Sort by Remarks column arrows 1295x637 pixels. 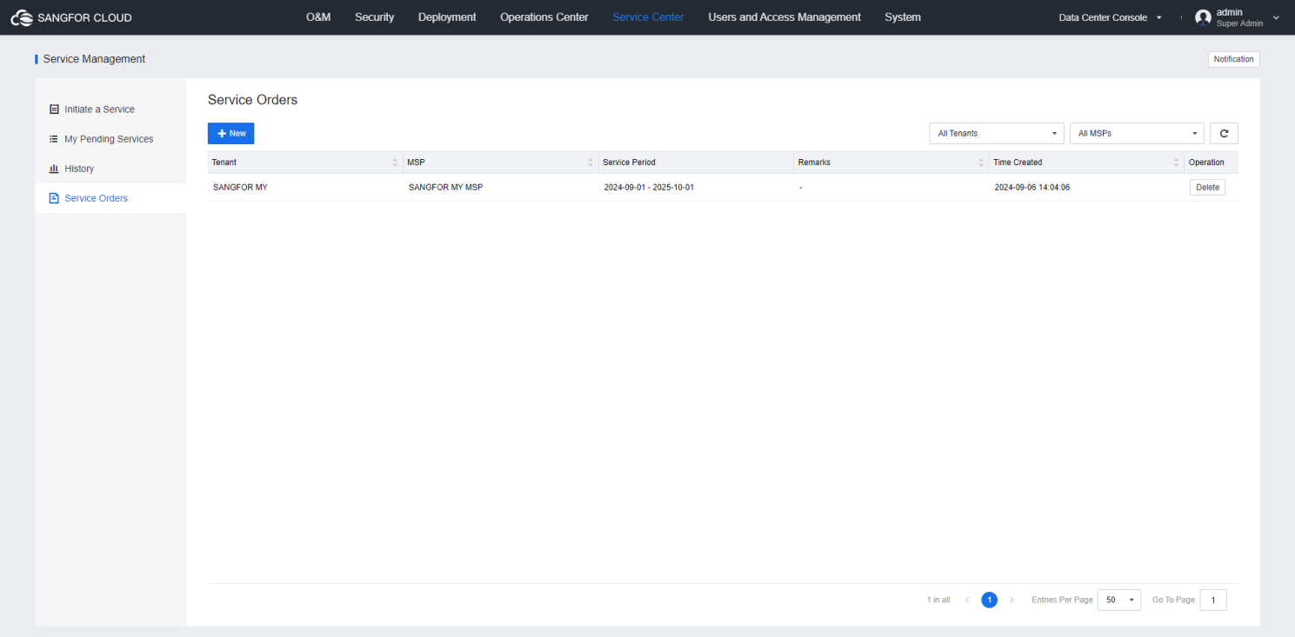(981, 163)
